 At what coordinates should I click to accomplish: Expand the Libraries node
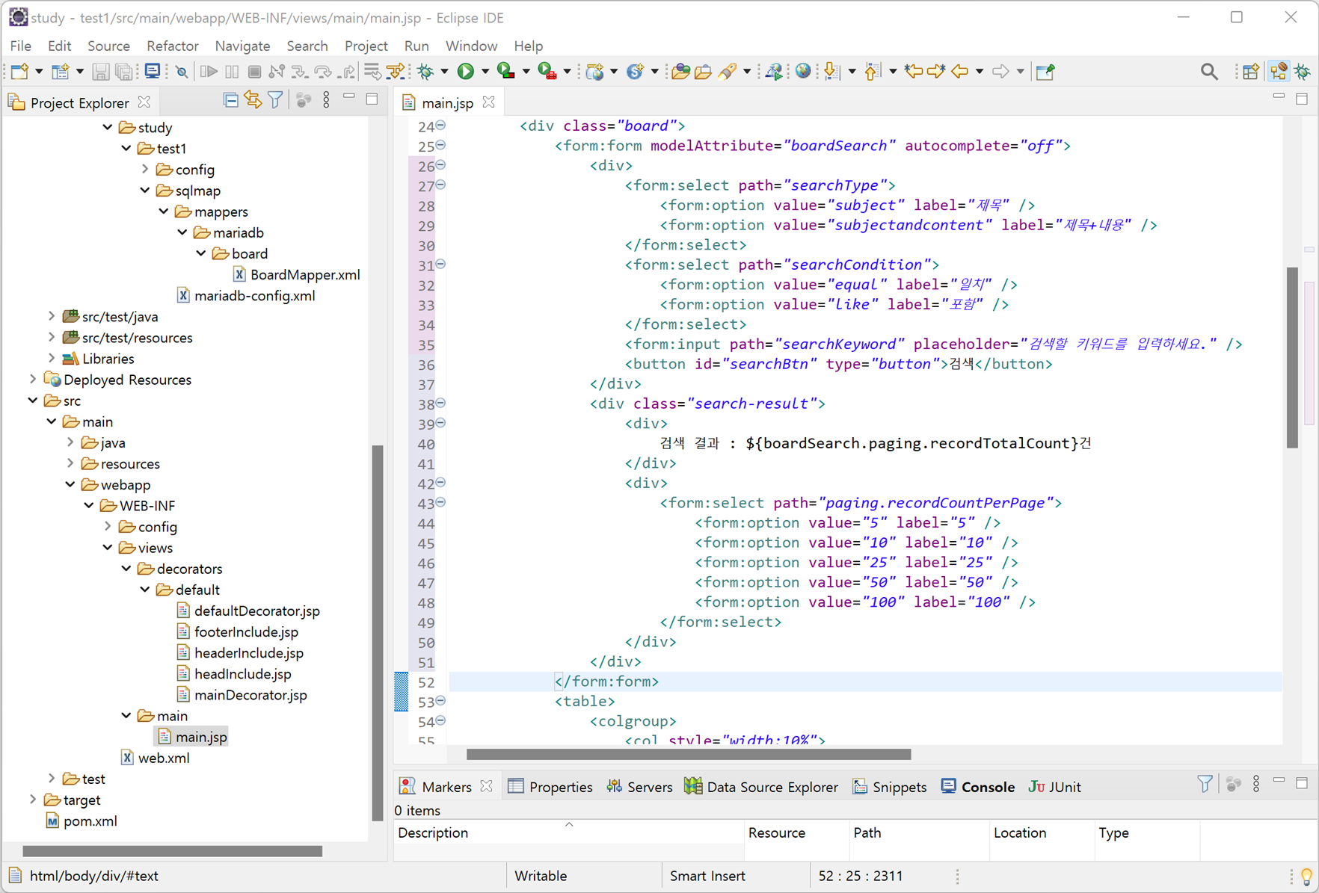(x=52, y=359)
